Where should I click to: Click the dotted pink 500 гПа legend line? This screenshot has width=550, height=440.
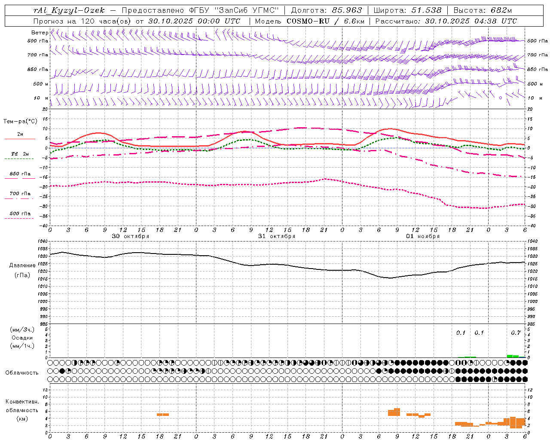point(19,218)
